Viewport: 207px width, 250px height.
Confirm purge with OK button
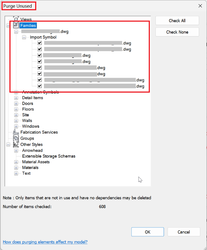(x=148, y=232)
